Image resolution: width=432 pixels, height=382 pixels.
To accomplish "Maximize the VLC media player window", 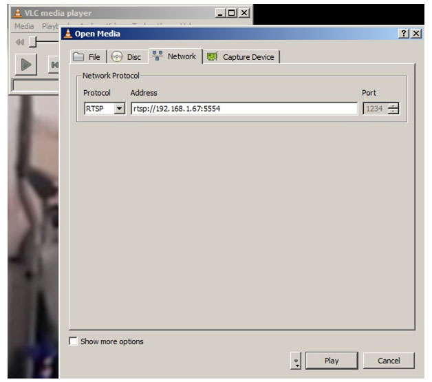I will click(232, 13).
